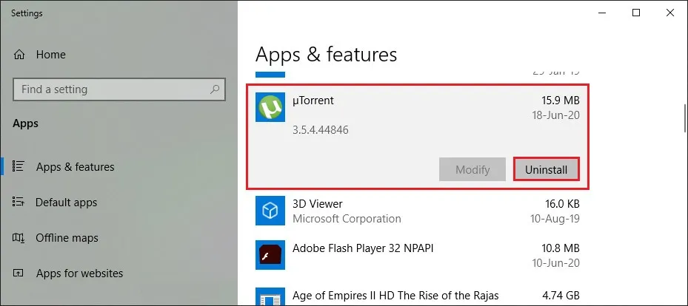Click the Default apps icon
Image resolution: width=688 pixels, height=306 pixels.
(19, 202)
